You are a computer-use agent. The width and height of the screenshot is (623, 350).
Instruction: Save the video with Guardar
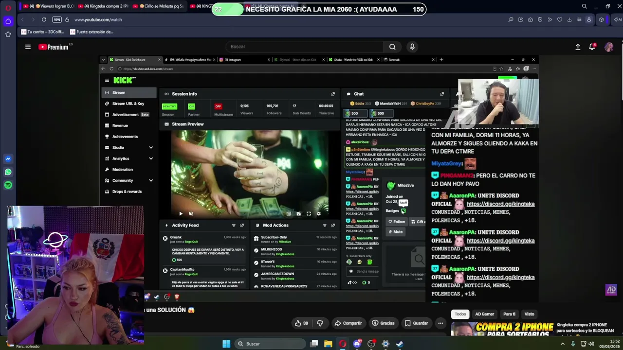[x=416, y=323]
